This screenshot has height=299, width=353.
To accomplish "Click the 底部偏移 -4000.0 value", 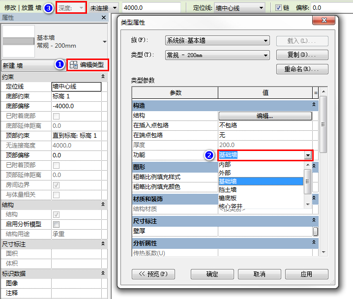I will click(x=76, y=106).
